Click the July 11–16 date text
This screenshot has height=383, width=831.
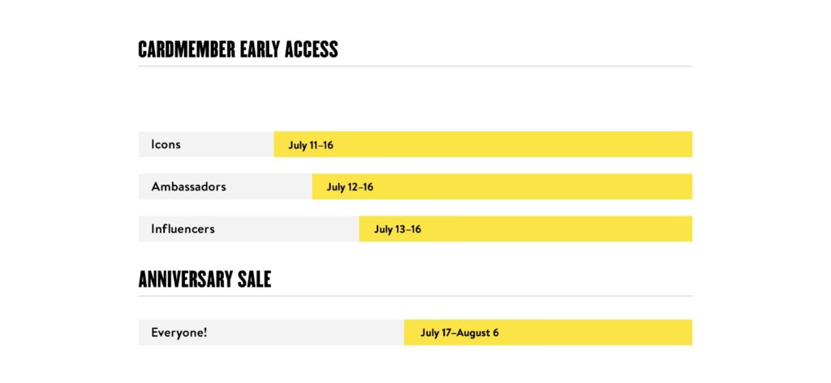click(x=311, y=146)
